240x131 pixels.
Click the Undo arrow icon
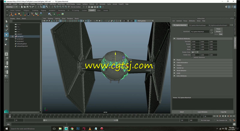[x=30, y=7]
